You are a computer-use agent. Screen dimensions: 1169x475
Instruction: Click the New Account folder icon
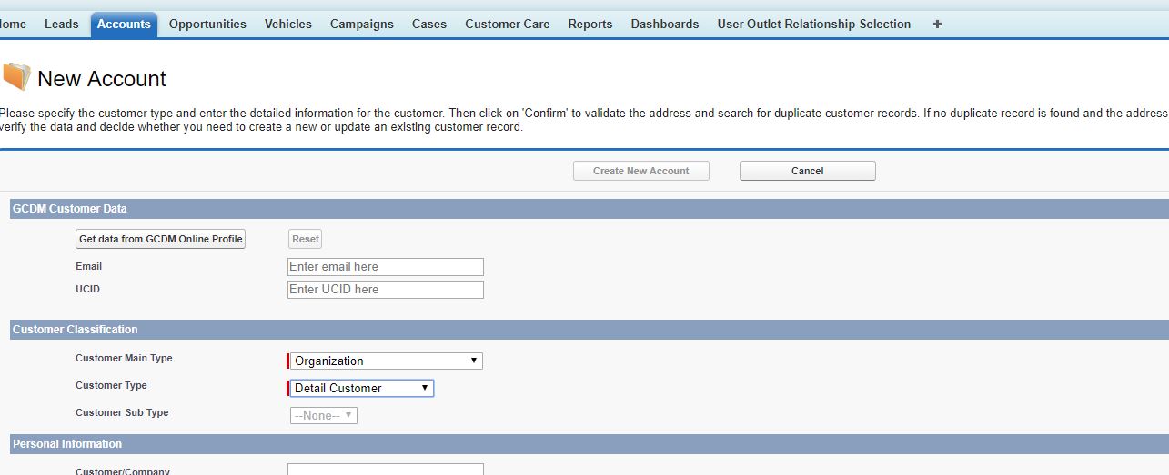click(15, 78)
